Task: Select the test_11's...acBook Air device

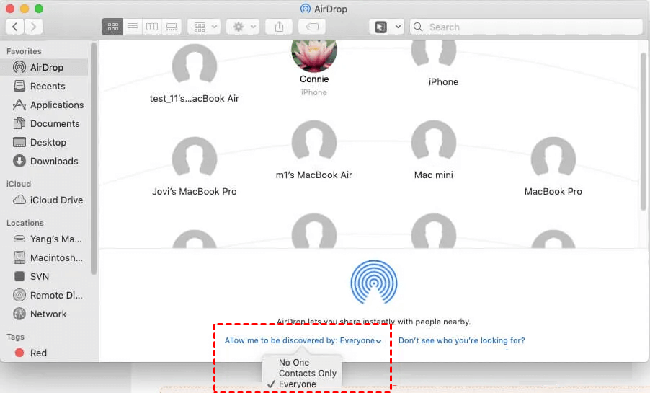Action: tap(195, 74)
